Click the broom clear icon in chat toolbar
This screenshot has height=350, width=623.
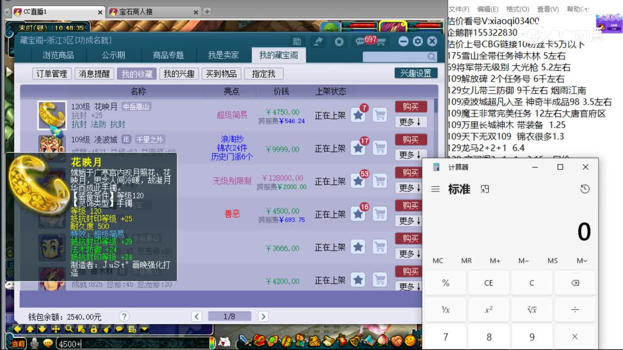click(x=107, y=329)
